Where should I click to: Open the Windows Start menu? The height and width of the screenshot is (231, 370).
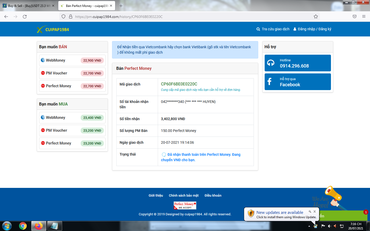tap(7, 226)
